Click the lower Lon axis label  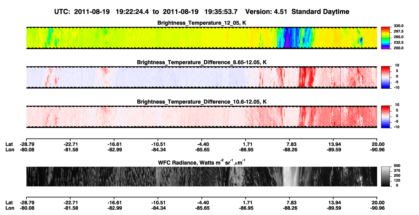tap(9, 208)
